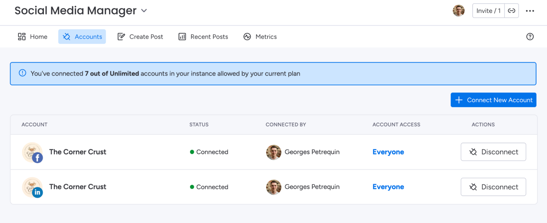Open The Corner Crust Facebook account avatar

click(32, 152)
